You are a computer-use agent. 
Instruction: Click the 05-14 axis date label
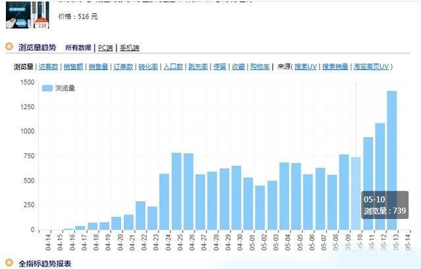click(408, 242)
